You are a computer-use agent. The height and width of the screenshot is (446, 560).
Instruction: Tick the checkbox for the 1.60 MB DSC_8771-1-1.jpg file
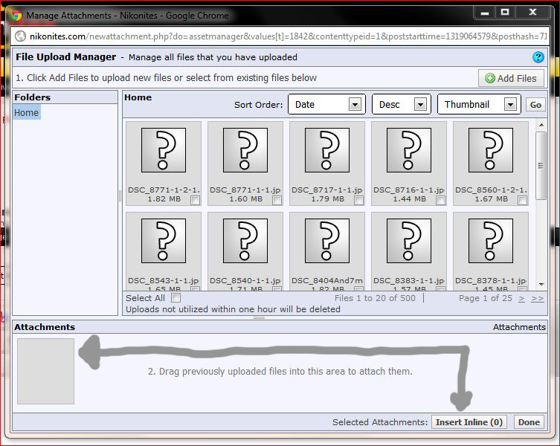[277, 200]
